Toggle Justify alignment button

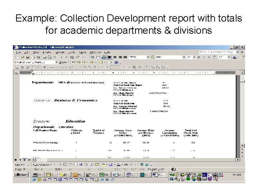tap(125, 57)
